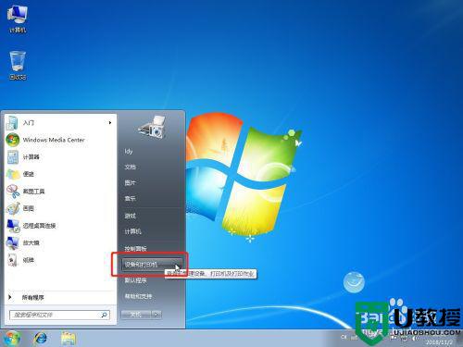Open the Computer desktop icon
The image size is (463, 347).
(18, 15)
